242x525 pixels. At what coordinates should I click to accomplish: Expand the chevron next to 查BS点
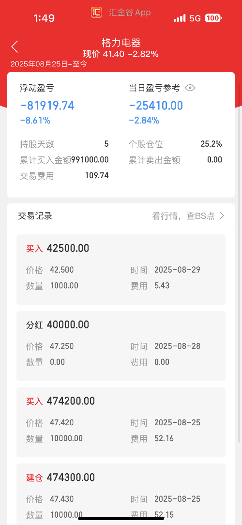222,216
